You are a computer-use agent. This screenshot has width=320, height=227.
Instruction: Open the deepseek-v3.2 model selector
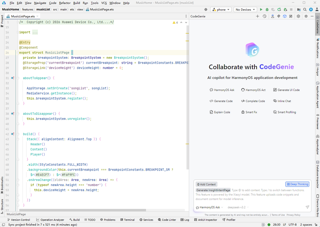(x=238, y=207)
